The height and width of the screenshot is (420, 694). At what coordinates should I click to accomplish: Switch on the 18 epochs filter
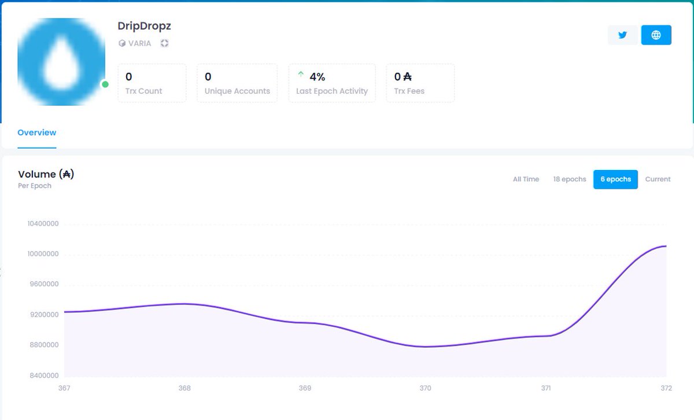569,179
